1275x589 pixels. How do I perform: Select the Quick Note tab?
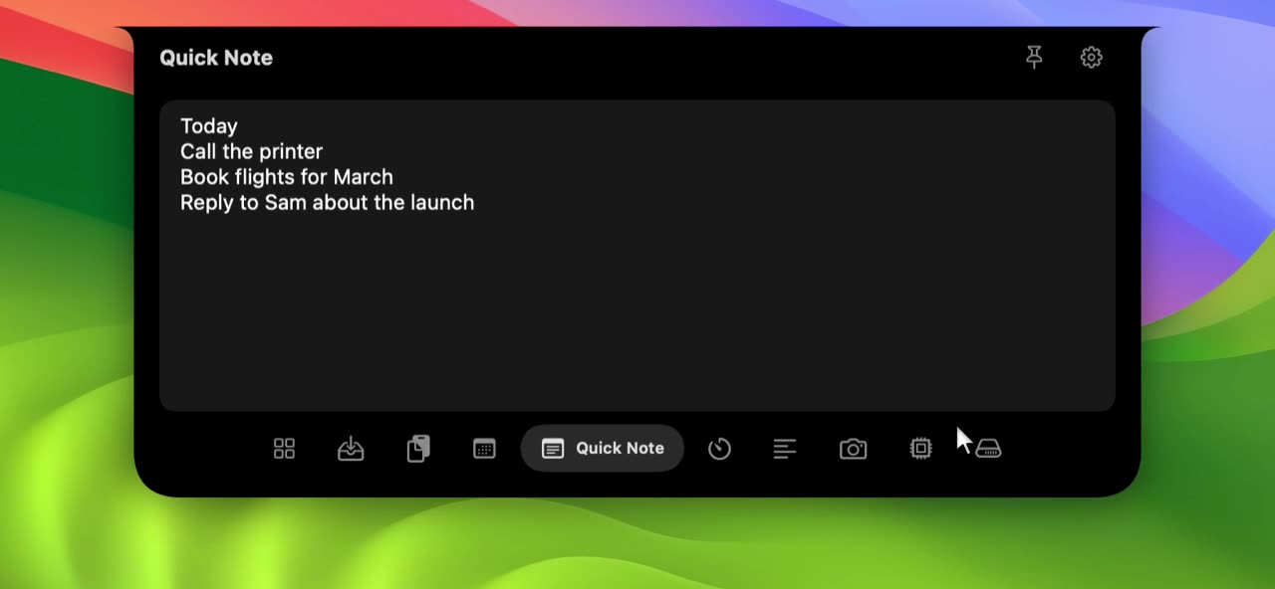point(603,449)
